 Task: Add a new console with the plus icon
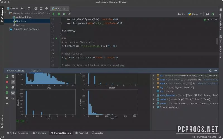7,103
